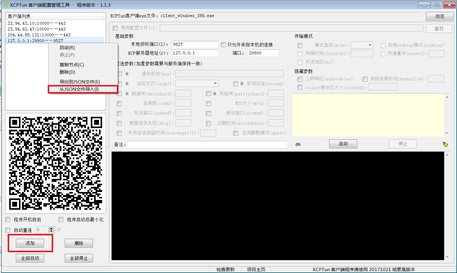The height and width of the screenshot is (273, 457).
Task: Click the 添加 add button
Action: pos(30,243)
